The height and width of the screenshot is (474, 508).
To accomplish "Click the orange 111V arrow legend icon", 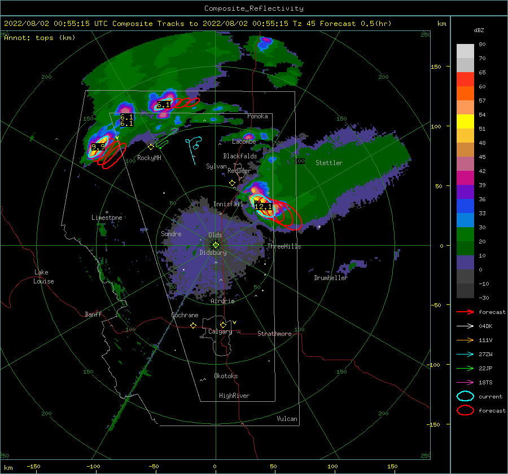I will click(x=465, y=340).
